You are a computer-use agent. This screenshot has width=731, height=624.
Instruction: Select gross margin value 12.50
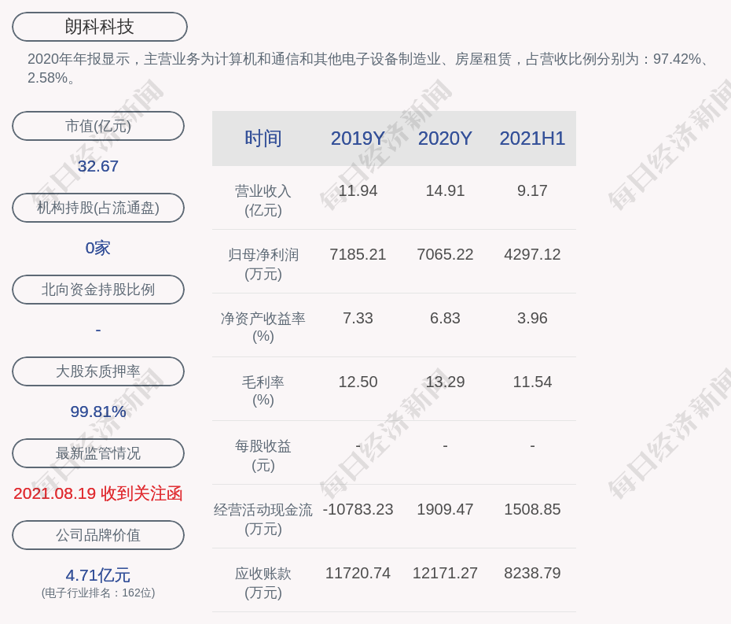click(358, 382)
